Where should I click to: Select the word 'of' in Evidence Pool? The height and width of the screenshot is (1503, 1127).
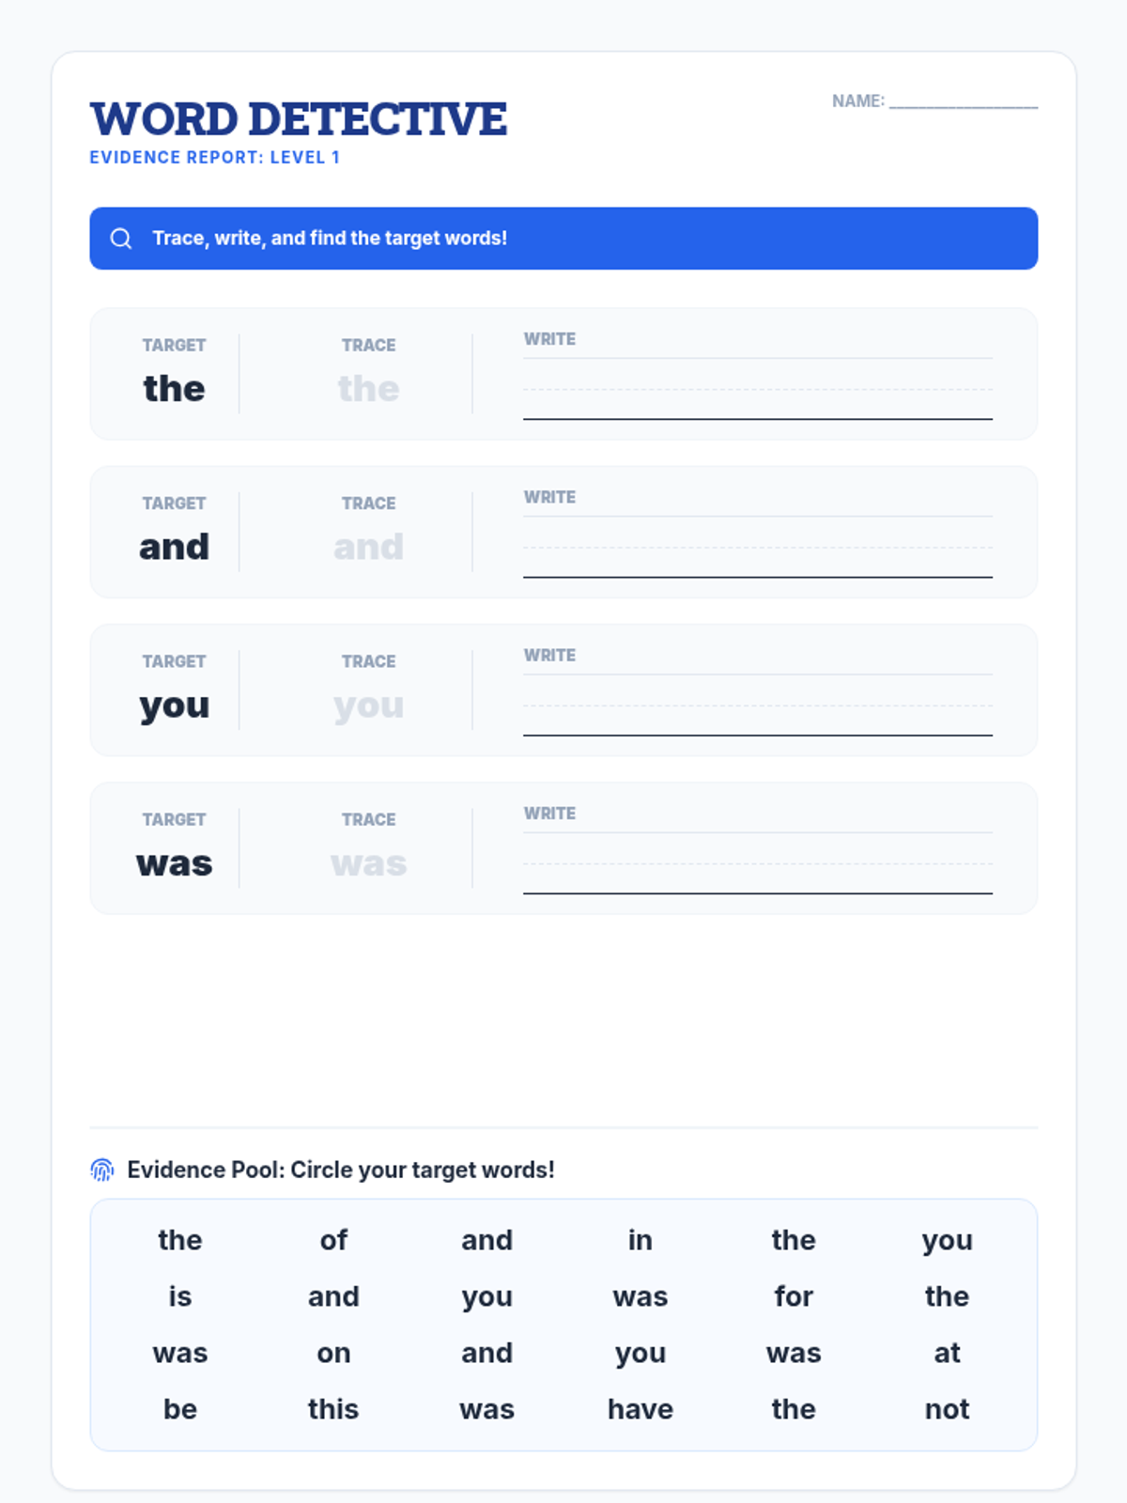333,1240
